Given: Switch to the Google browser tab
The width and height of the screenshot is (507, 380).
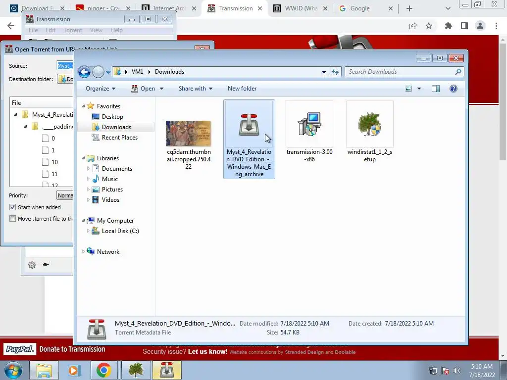Looking at the screenshot, I should pyautogui.click(x=365, y=8).
